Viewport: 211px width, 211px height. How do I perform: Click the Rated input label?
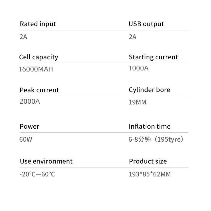pyautogui.click(x=38, y=24)
